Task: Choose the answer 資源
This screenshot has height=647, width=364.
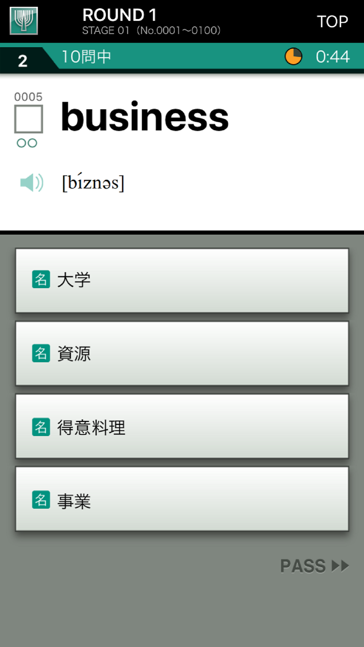Action: coord(182,353)
